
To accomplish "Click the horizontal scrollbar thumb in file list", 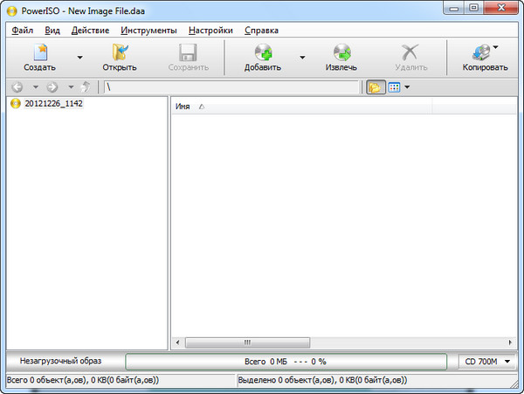I will 247,342.
